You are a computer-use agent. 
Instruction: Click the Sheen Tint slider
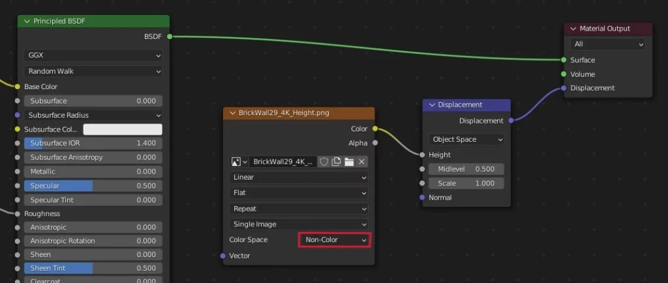click(93, 268)
